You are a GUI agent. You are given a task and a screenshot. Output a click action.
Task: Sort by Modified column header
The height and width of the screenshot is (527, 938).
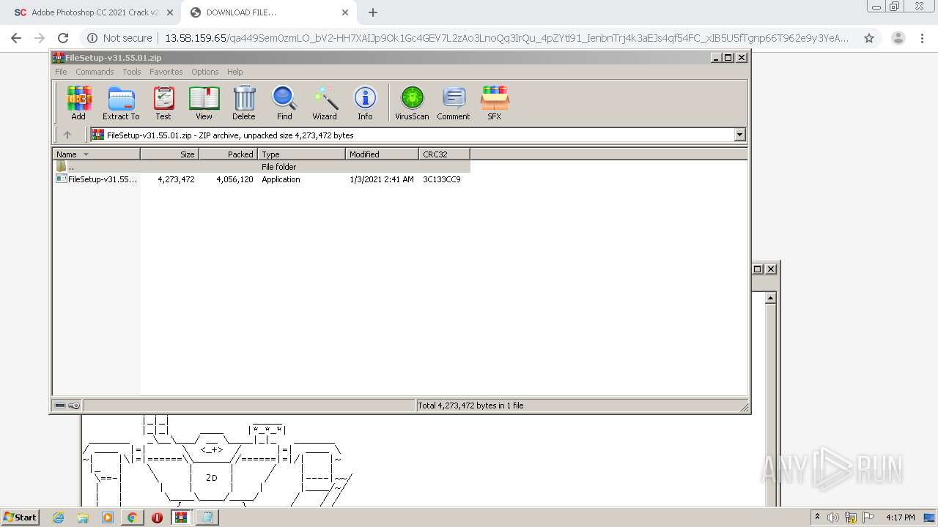(x=382, y=154)
